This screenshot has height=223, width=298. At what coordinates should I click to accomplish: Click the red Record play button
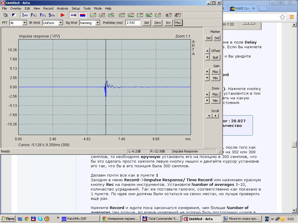click(x=62, y=15)
